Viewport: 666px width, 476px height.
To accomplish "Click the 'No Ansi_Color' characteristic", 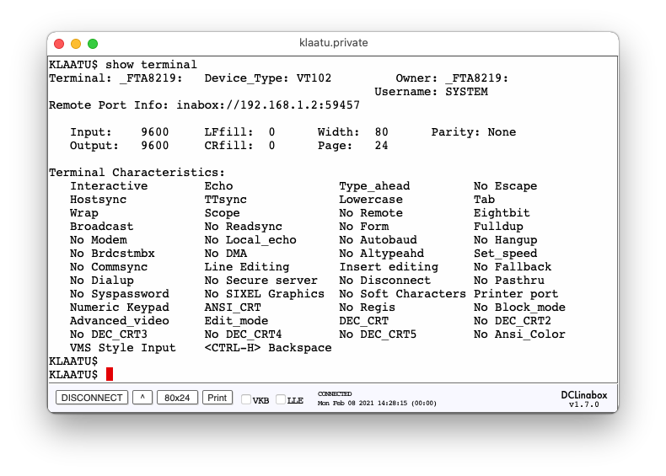I will [x=519, y=334].
